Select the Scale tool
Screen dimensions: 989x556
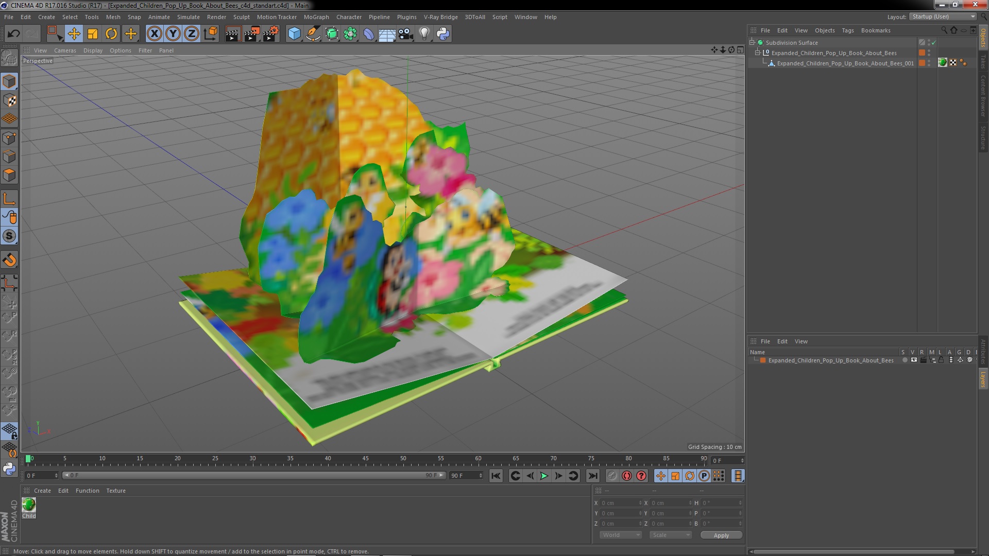(x=93, y=34)
